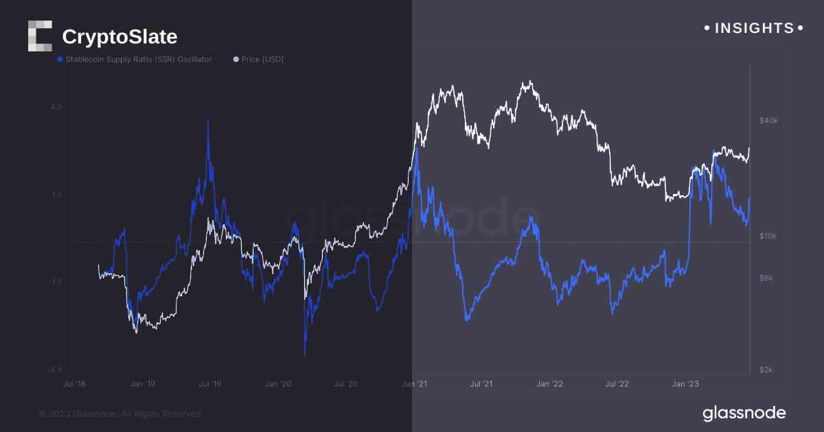Click the Jul '19 date tick label
Image resolution: width=824 pixels, height=432 pixels.
point(210,384)
